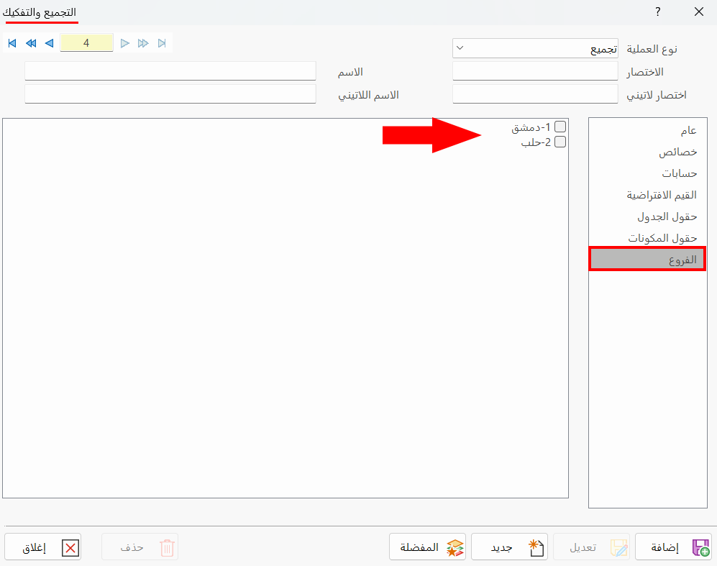The width and height of the screenshot is (717, 566).
Task: Click the record number field showing 4
Action: tap(86, 43)
